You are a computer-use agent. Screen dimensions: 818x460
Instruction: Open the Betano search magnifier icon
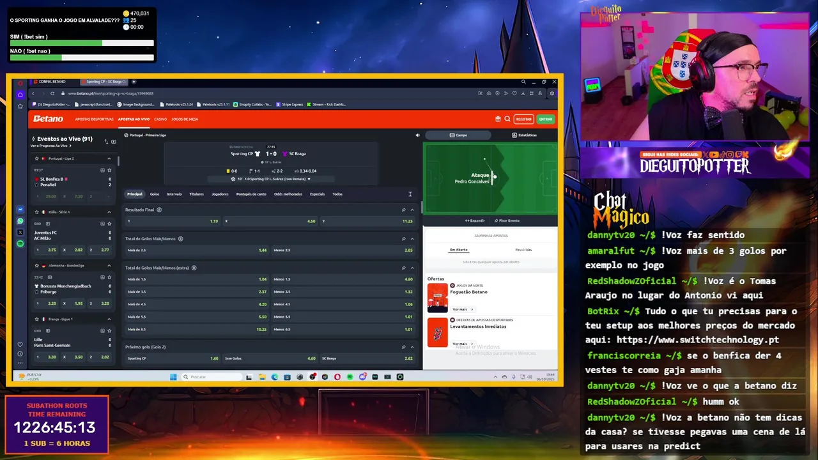(x=507, y=119)
